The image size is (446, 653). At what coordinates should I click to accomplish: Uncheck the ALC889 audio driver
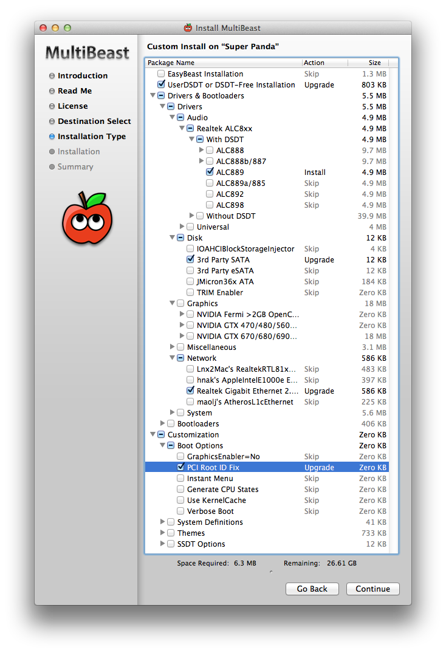coord(210,172)
